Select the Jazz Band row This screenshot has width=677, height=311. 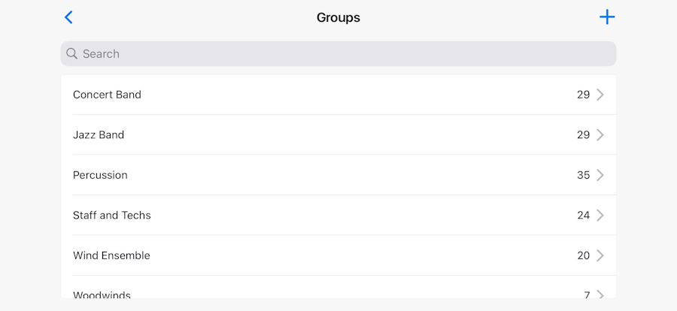99,135
